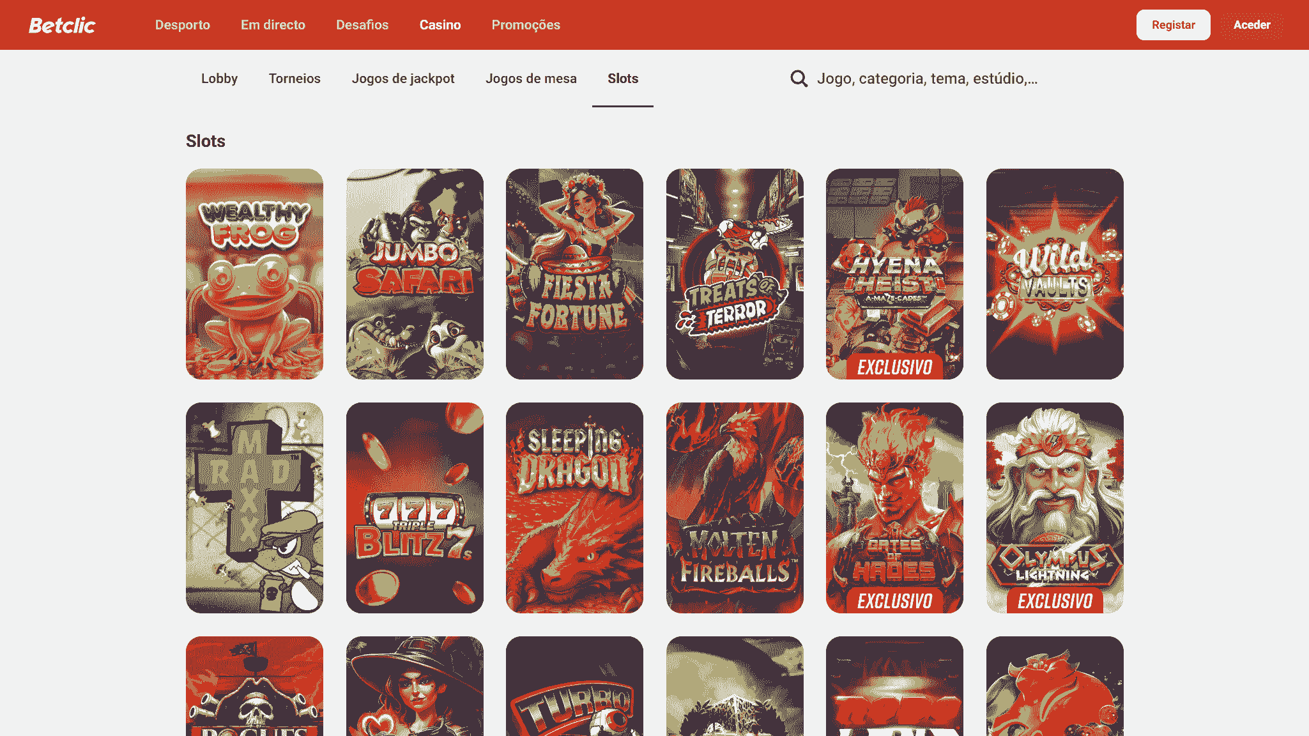The height and width of the screenshot is (736, 1309).
Task: Open the Wealthy Frog slot game
Action: 254,274
